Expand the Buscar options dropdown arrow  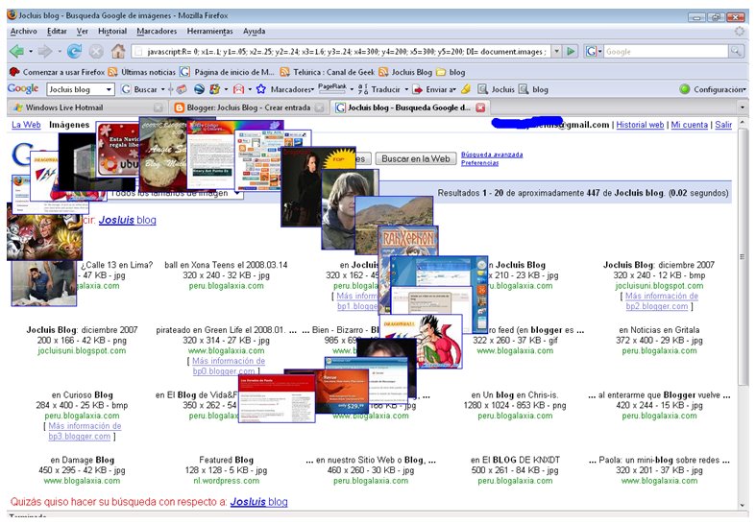[162, 89]
